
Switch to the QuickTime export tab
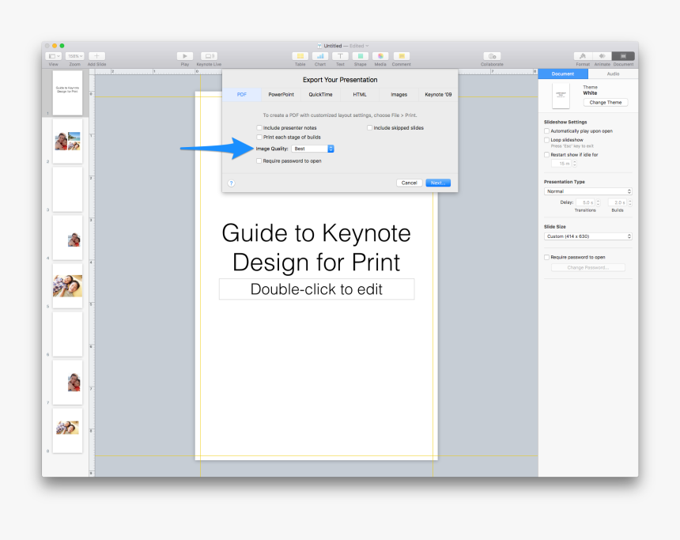tap(320, 95)
